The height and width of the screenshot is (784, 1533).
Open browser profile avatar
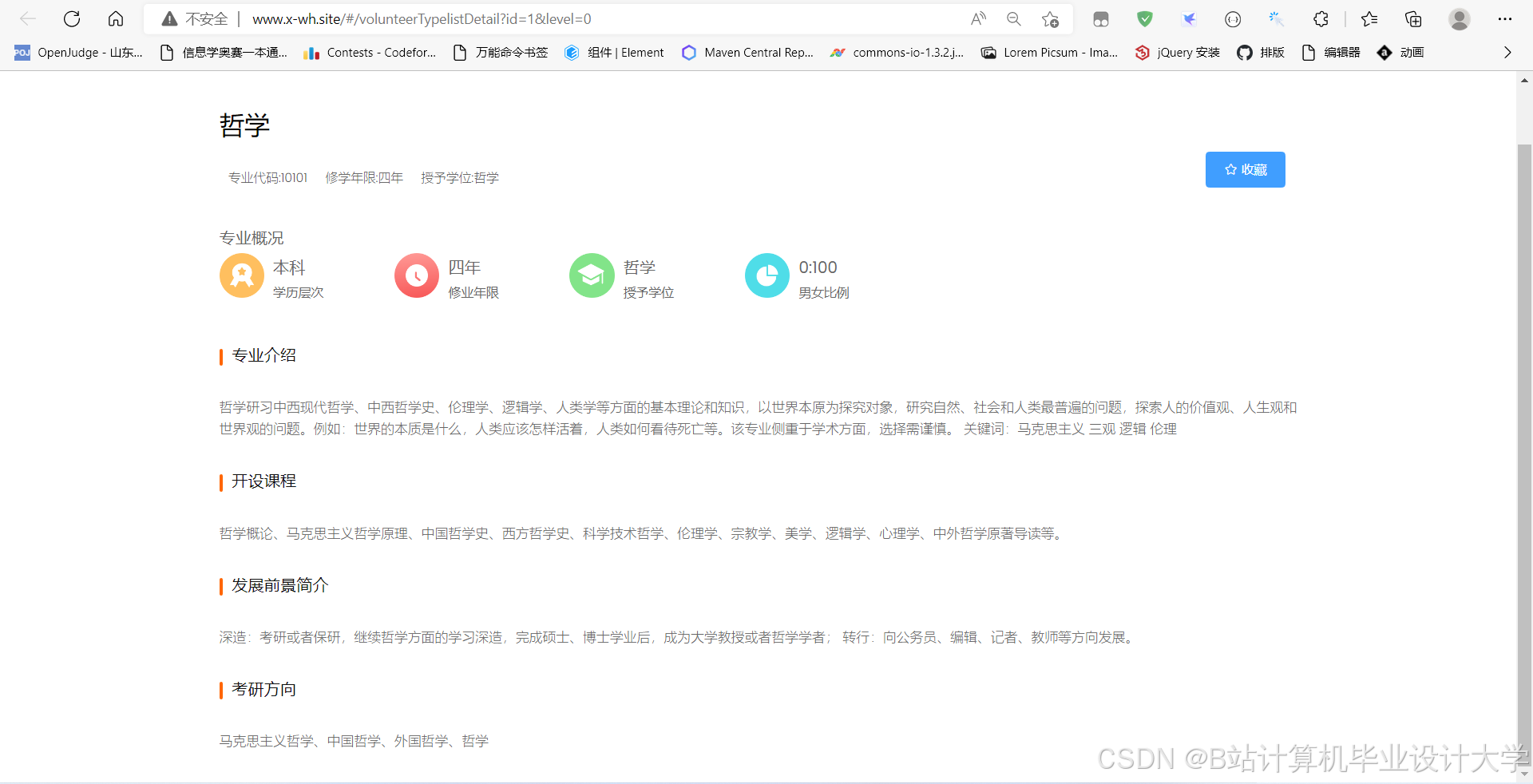tap(1460, 19)
